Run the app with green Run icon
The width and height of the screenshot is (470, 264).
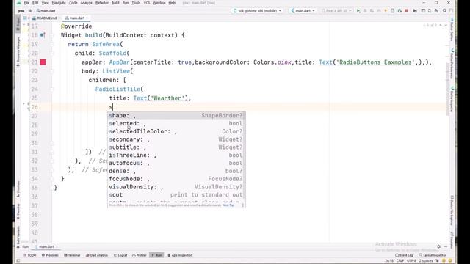(358, 11)
